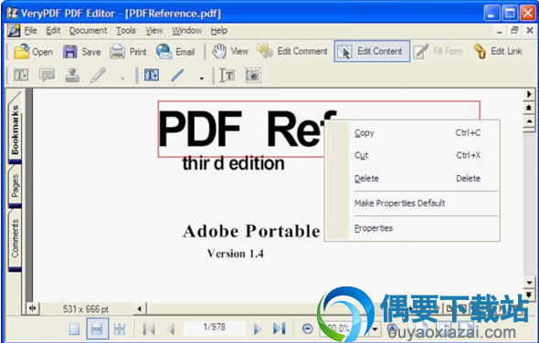Viewport: 539px width, 343px height.
Task: Select the pencil drawing tool
Action: click(x=98, y=75)
